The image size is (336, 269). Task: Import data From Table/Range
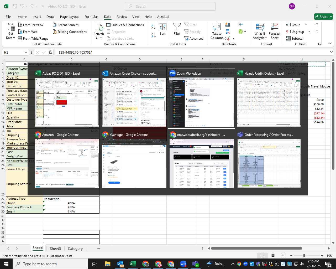[33, 38]
